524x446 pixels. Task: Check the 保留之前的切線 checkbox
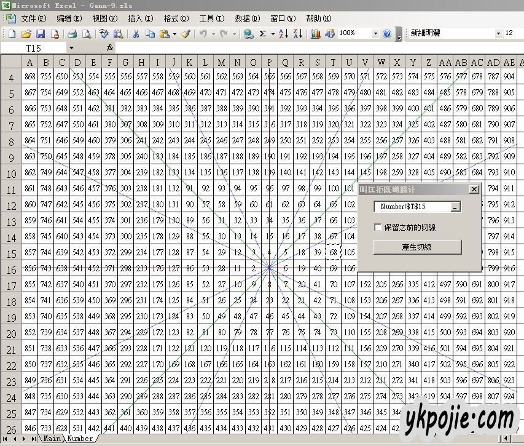coord(378,227)
